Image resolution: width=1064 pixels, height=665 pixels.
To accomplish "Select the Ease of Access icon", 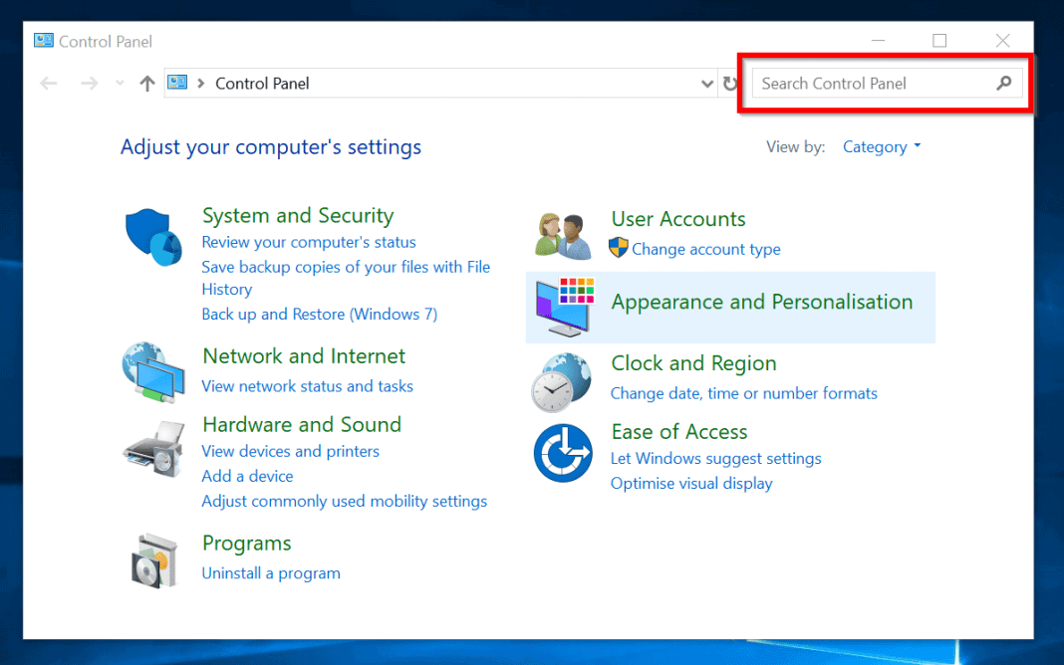I will 562,453.
